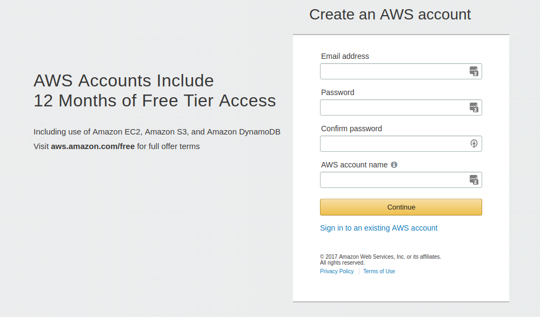Click the generator icon in Confirm password field
540x317 pixels.
point(474,144)
